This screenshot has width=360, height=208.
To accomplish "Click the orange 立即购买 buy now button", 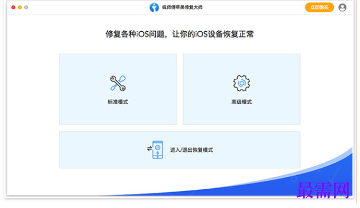I will point(319,7).
